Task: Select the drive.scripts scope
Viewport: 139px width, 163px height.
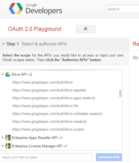Action: coord(48,129)
